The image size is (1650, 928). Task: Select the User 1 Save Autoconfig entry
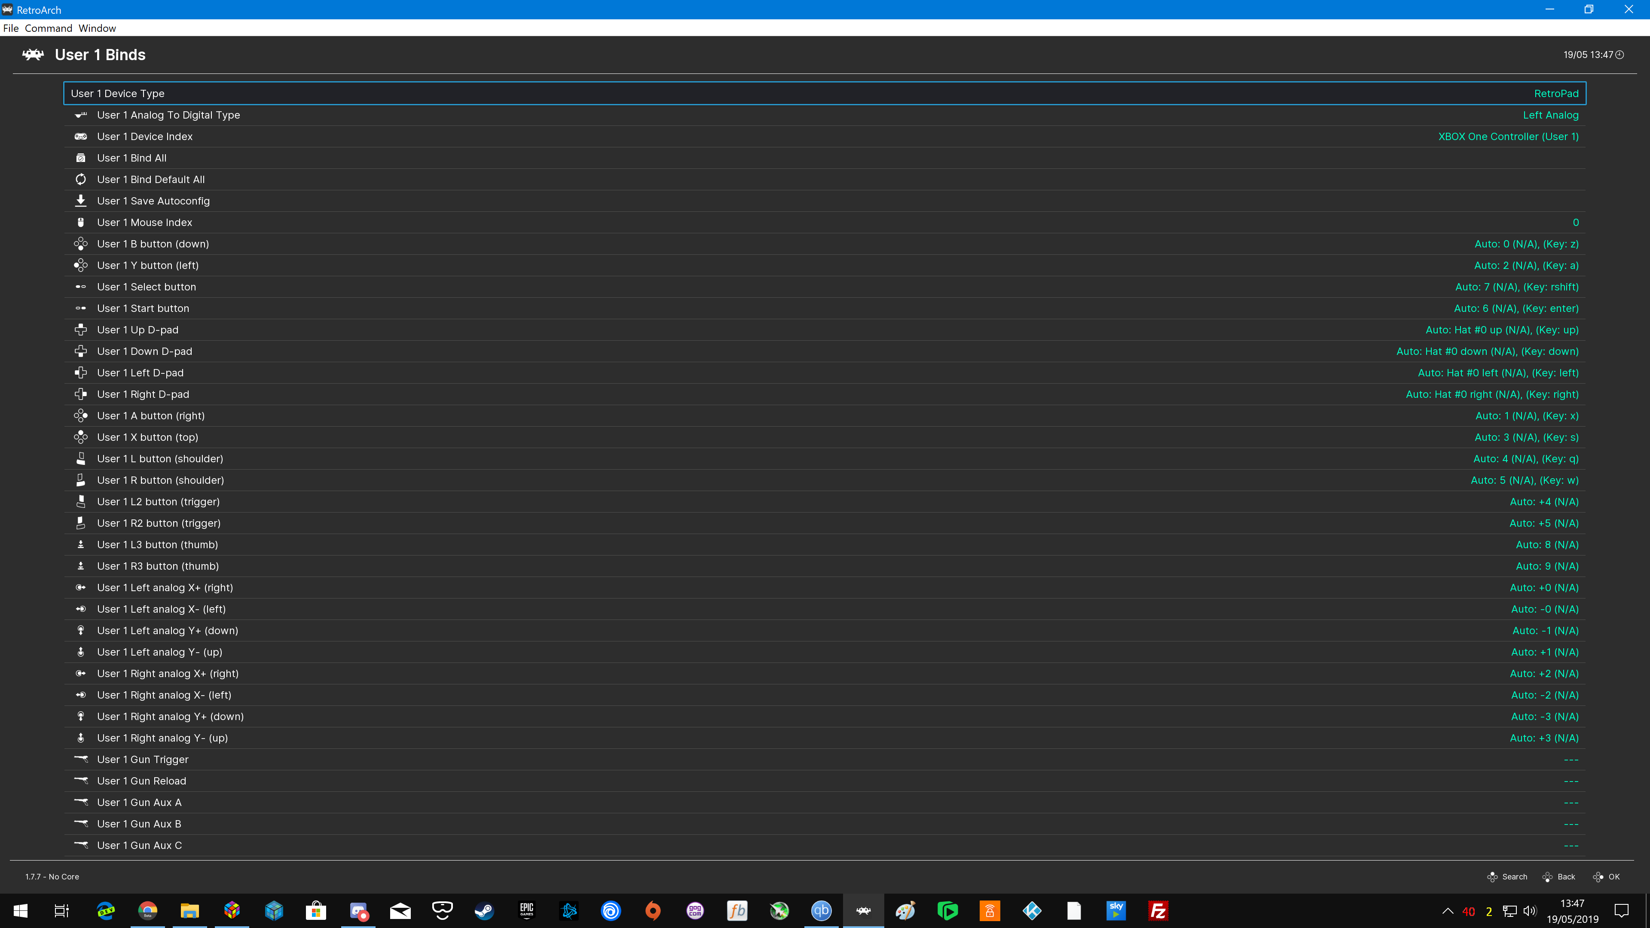click(x=825, y=201)
